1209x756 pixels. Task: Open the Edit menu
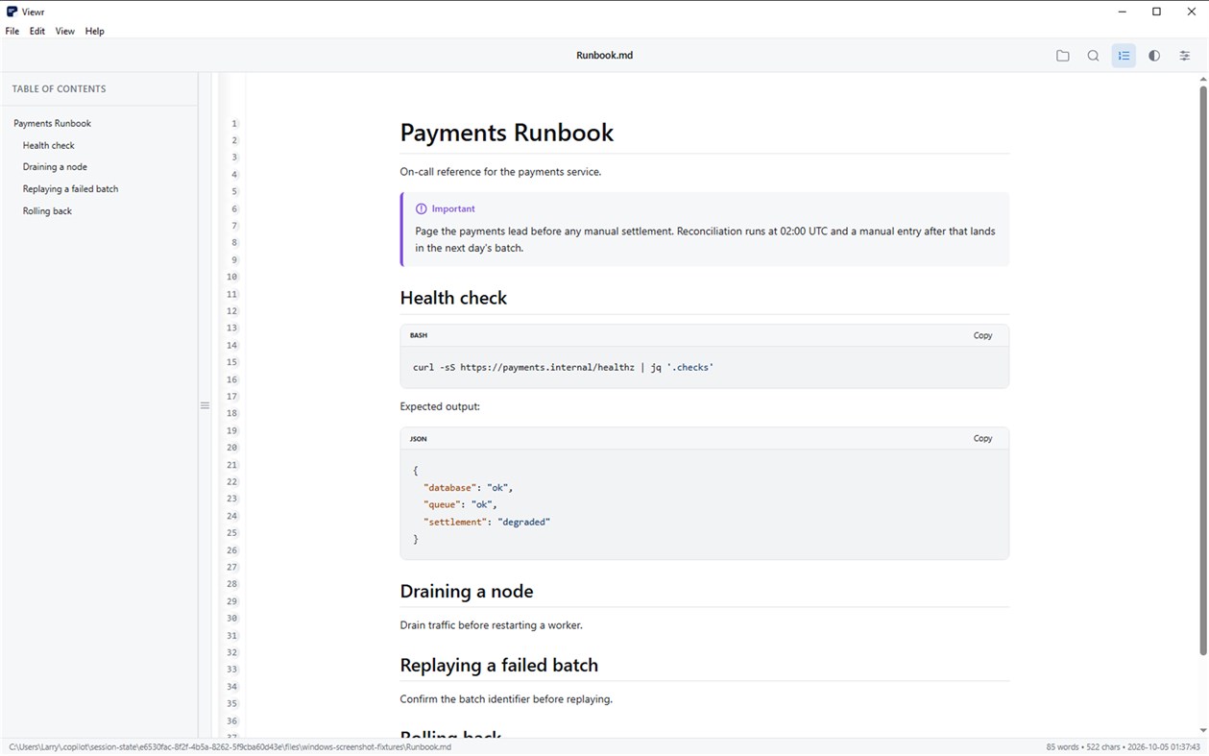pyautogui.click(x=37, y=31)
